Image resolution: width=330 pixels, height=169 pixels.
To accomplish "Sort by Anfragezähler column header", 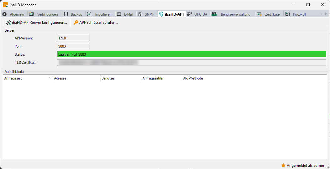I will coord(161,79).
